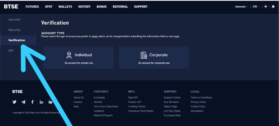Image resolution: width=279 pixels, height=126 pixels.
Task: Click the ABOUT footer heading
Action: coord(78,92)
